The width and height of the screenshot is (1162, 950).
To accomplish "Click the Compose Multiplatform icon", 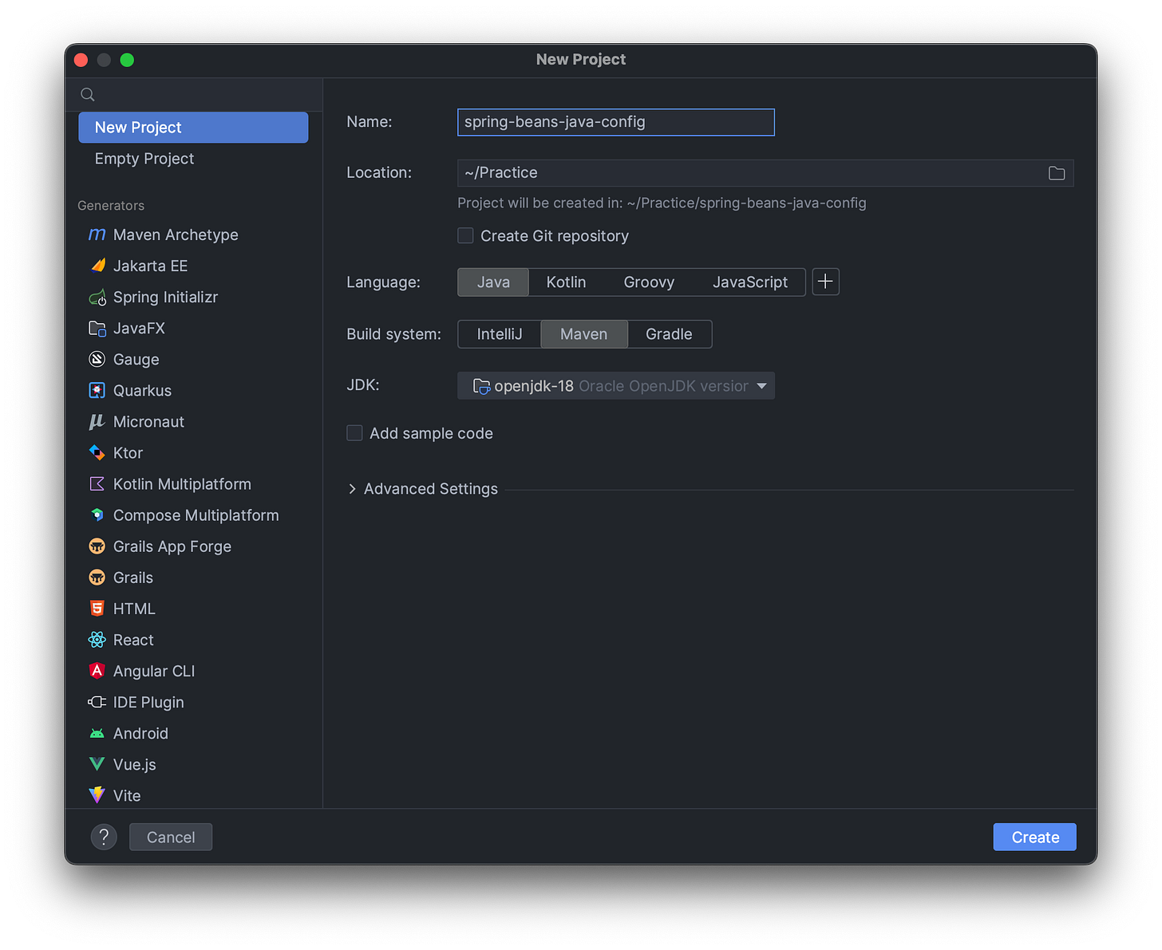I will pos(97,514).
